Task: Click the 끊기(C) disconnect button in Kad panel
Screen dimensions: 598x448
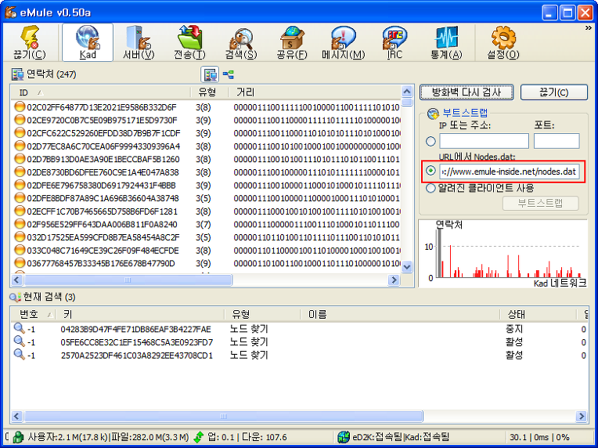Action: 553,92
